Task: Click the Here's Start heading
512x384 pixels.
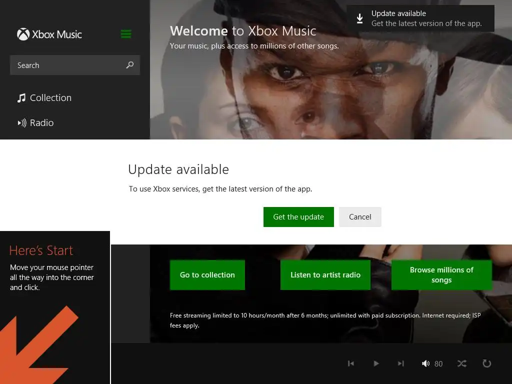Action: click(41, 250)
